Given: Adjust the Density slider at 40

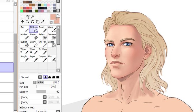Looking at the screenshot, I should click(x=48, y=91).
